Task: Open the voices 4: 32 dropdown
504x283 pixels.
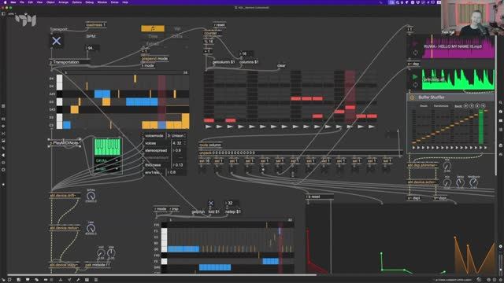Action: point(179,143)
